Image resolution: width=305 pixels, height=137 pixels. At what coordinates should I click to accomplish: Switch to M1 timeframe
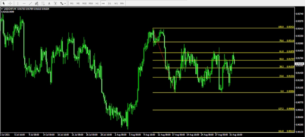[x=72, y=3]
